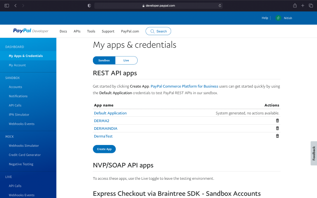Open the Docs menu in navigation bar
Screen dimensions: 317x198
click(63, 31)
